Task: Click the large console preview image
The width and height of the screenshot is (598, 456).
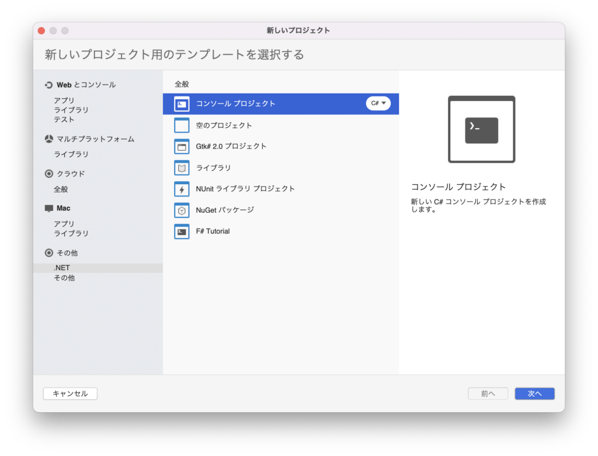Action: pyautogui.click(x=481, y=129)
